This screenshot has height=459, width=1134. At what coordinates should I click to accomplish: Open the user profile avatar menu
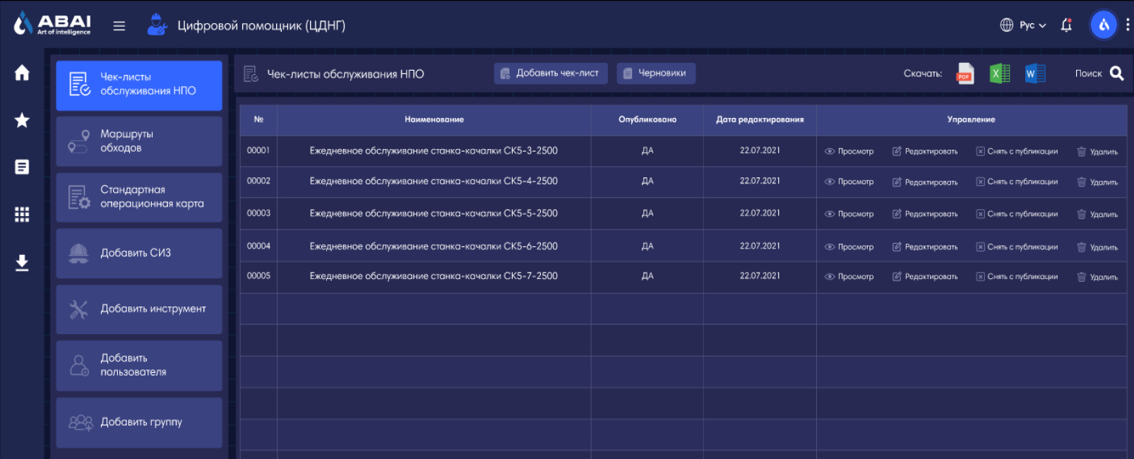point(1104,25)
